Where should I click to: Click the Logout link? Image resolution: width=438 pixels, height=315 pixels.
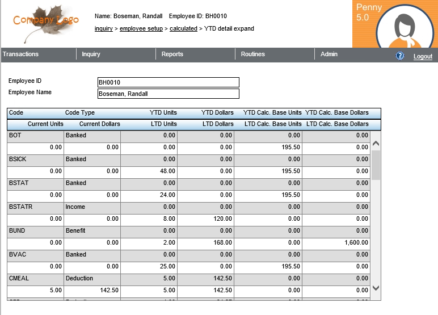coord(423,57)
